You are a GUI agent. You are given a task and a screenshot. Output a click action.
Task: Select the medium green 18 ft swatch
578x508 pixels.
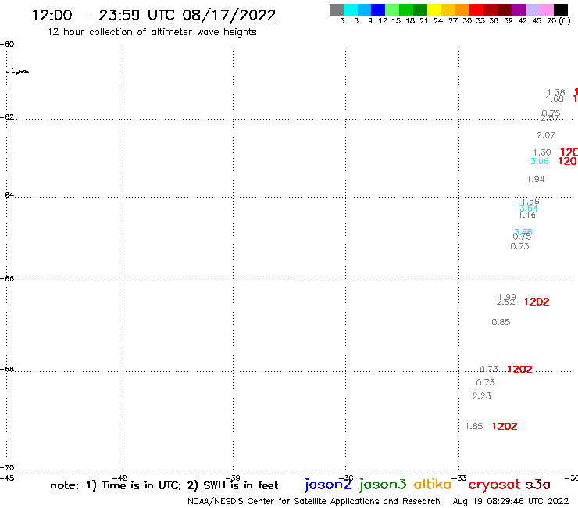tap(406, 9)
